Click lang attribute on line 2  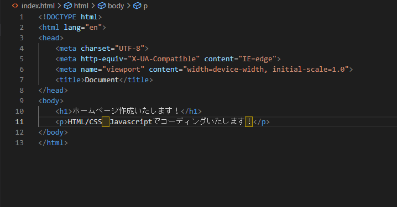[72, 27]
